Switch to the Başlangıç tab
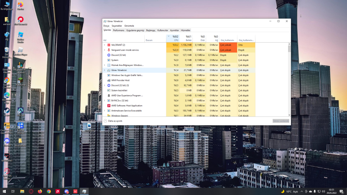Viewport: 347px width, 195px height. coord(151,30)
